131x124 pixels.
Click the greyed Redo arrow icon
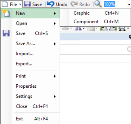click(x=74, y=4)
